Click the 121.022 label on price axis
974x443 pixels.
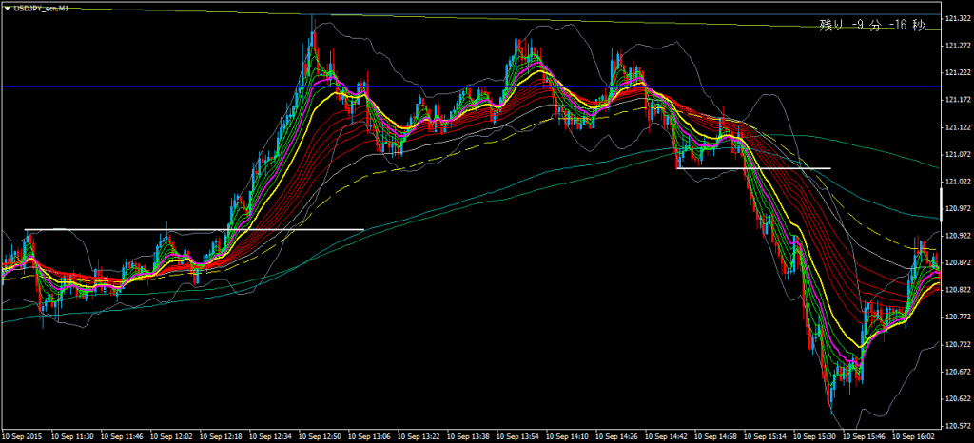(956, 181)
